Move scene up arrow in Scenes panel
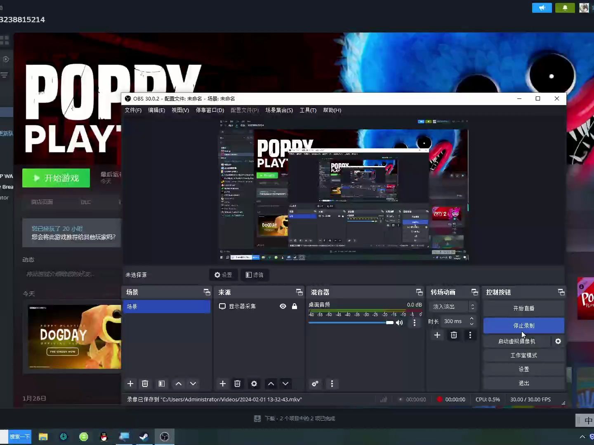The image size is (594, 445). (x=179, y=384)
